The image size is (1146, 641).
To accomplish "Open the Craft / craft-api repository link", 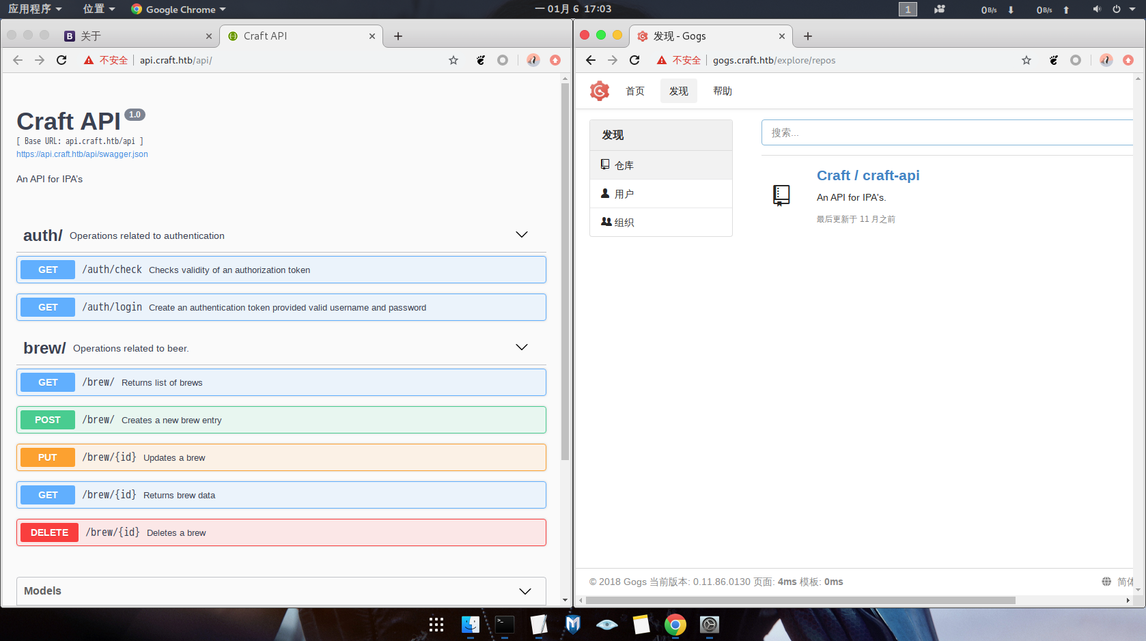I will pos(868,175).
